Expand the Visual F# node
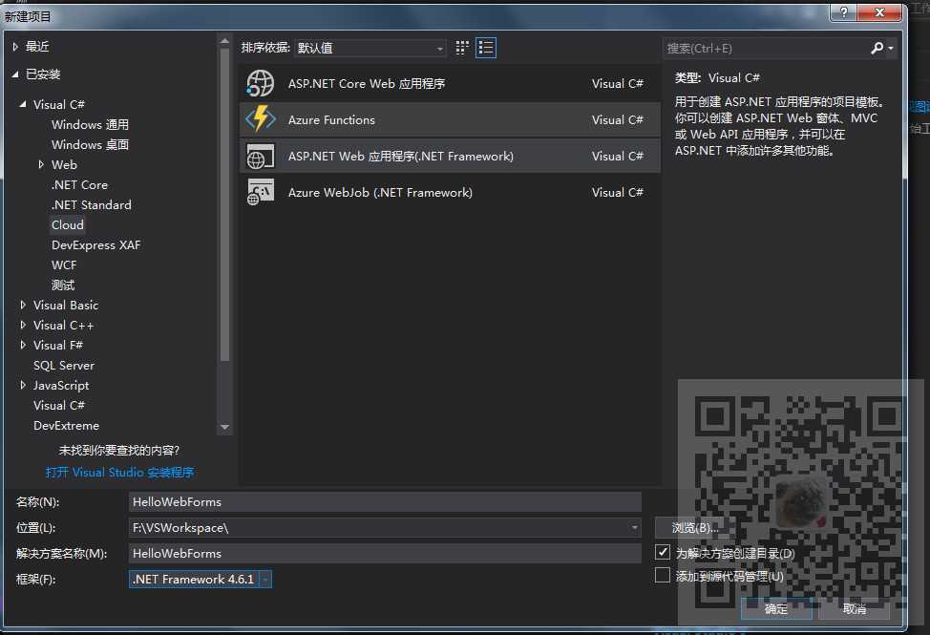The image size is (930, 635). coord(23,345)
